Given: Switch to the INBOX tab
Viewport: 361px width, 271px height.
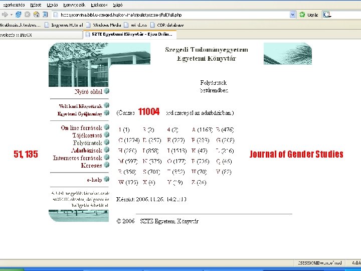Looking at the screenshot, I should 40,35.
